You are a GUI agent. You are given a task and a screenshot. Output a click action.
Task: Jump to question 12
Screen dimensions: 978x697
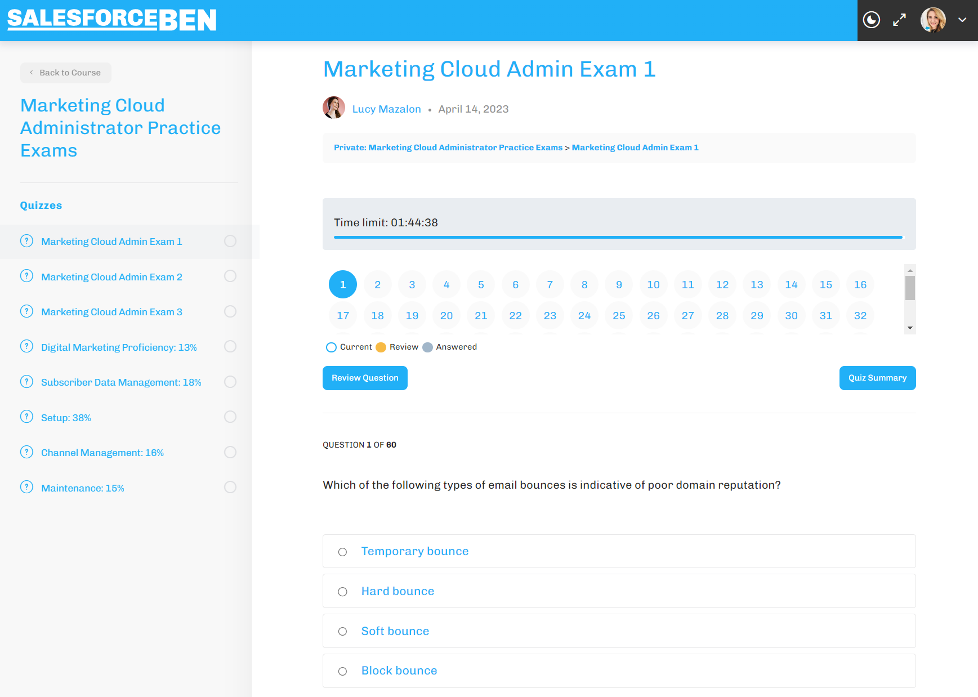coord(722,284)
